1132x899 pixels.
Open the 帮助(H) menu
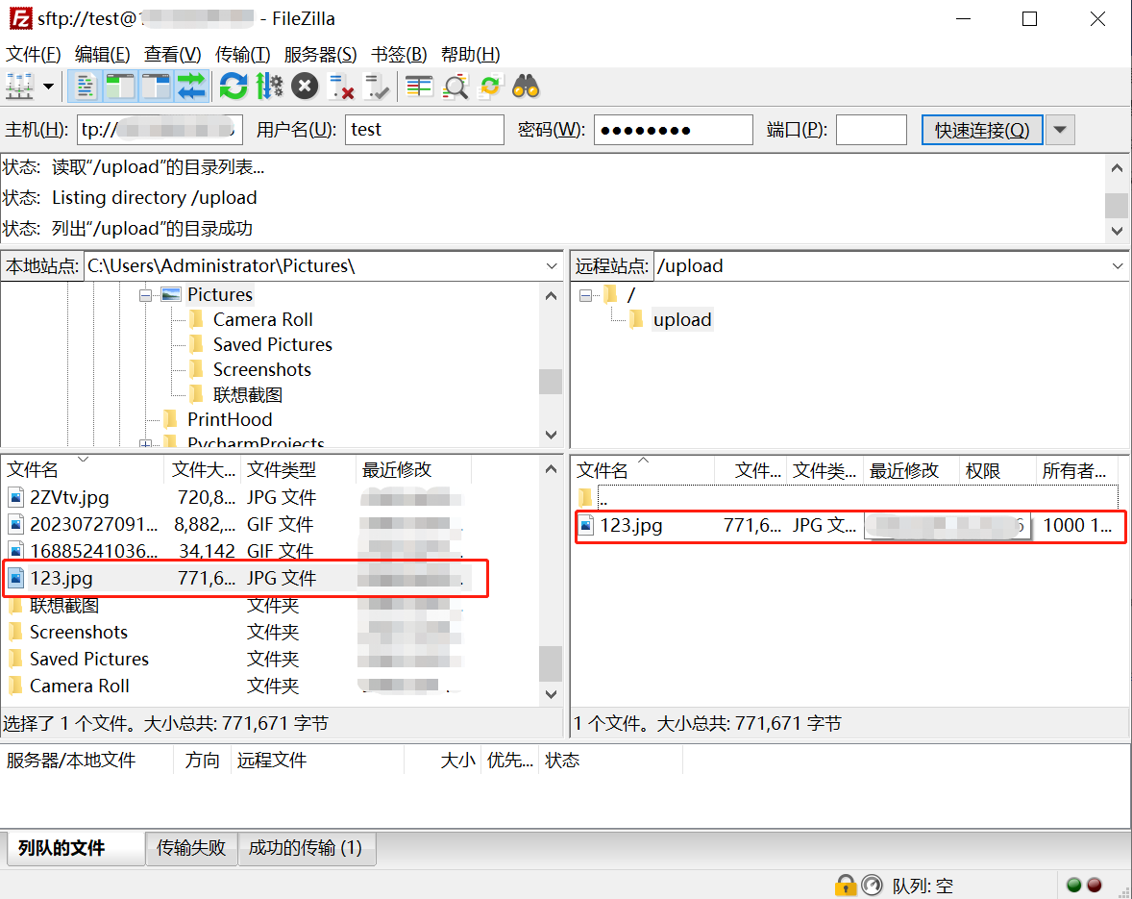[x=471, y=54]
